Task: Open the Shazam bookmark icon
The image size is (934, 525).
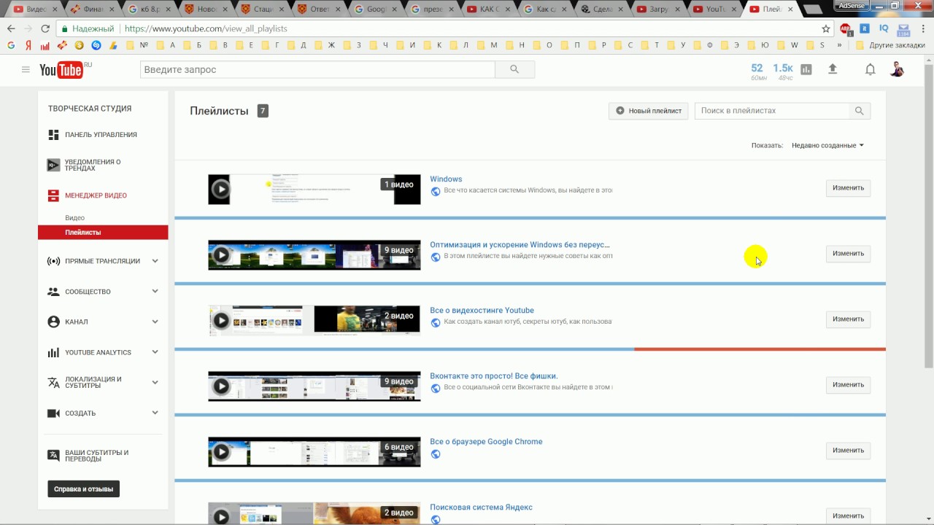Action: [96, 45]
